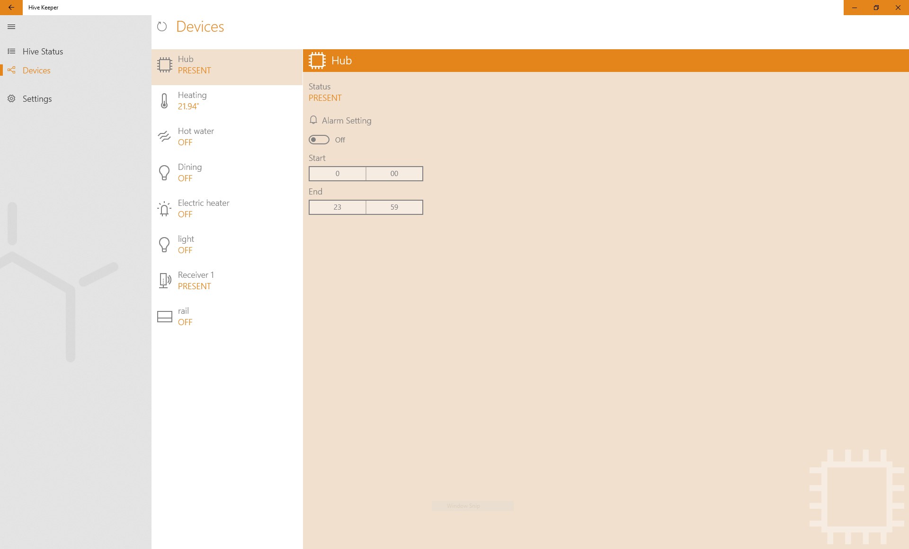Toggle the Alarm Setting switch on
This screenshot has width=909, height=549.
319,140
